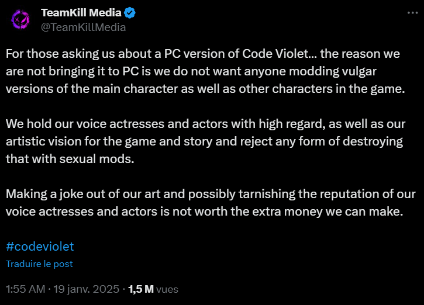Image resolution: width=424 pixels, height=305 pixels.
Task: Click "Traduire le post" to translate
Action: (x=39, y=264)
